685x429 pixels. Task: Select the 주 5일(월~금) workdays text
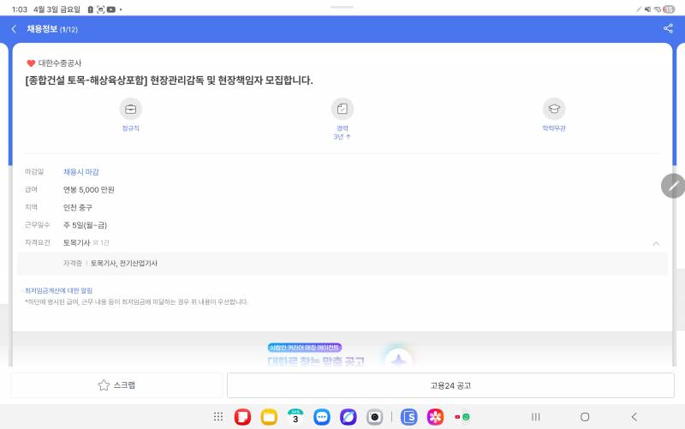(85, 225)
